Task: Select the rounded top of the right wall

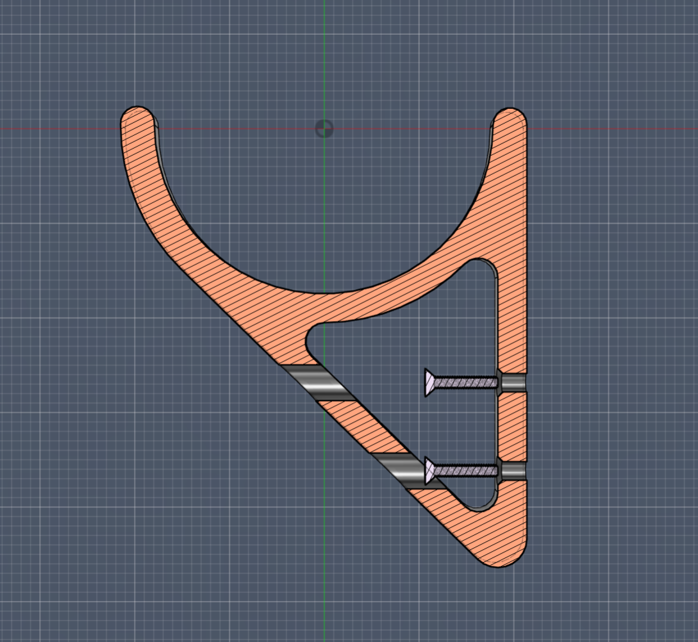Action: point(510,119)
